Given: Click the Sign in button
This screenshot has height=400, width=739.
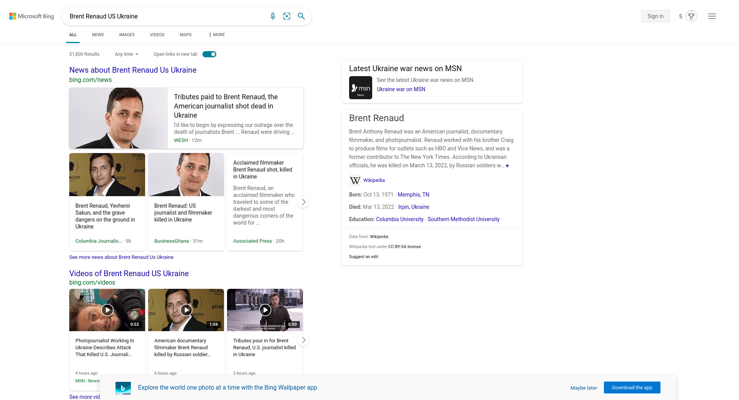Looking at the screenshot, I should (x=655, y=16).
